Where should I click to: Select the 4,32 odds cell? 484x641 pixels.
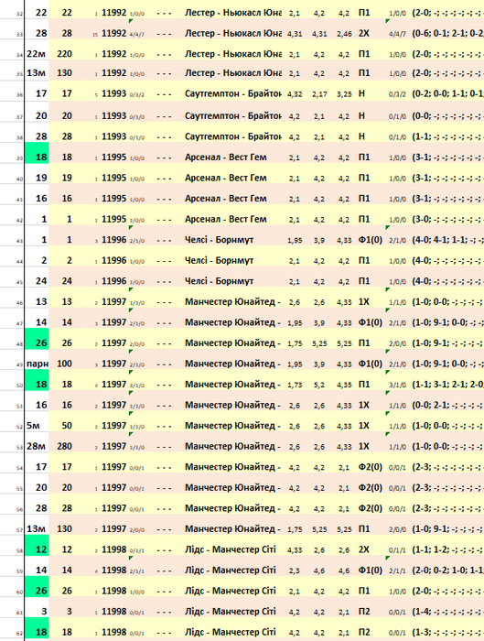point(295,94)
